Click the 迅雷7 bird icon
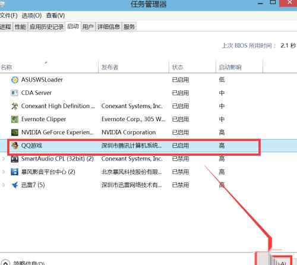This screenshot has width=297, height=265. click(14, 185)
